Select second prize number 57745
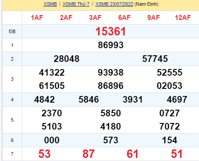This screenshot has height=161, width=199. (x=155, y=59)
